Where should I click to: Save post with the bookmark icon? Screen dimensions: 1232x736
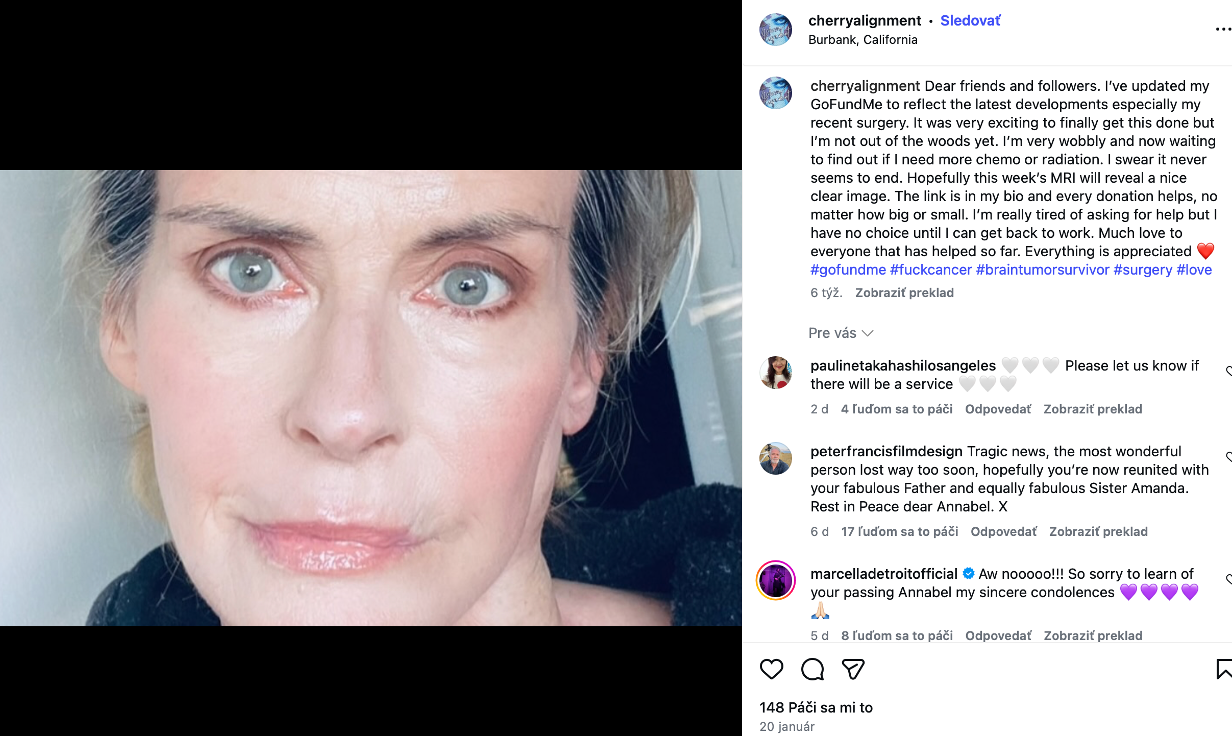point(1224,669)
